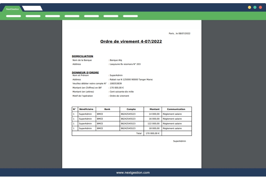Viewport: 266px width, 180px height.
Task: Click the SuperAdmin signature text
Action: pos(179,141)
